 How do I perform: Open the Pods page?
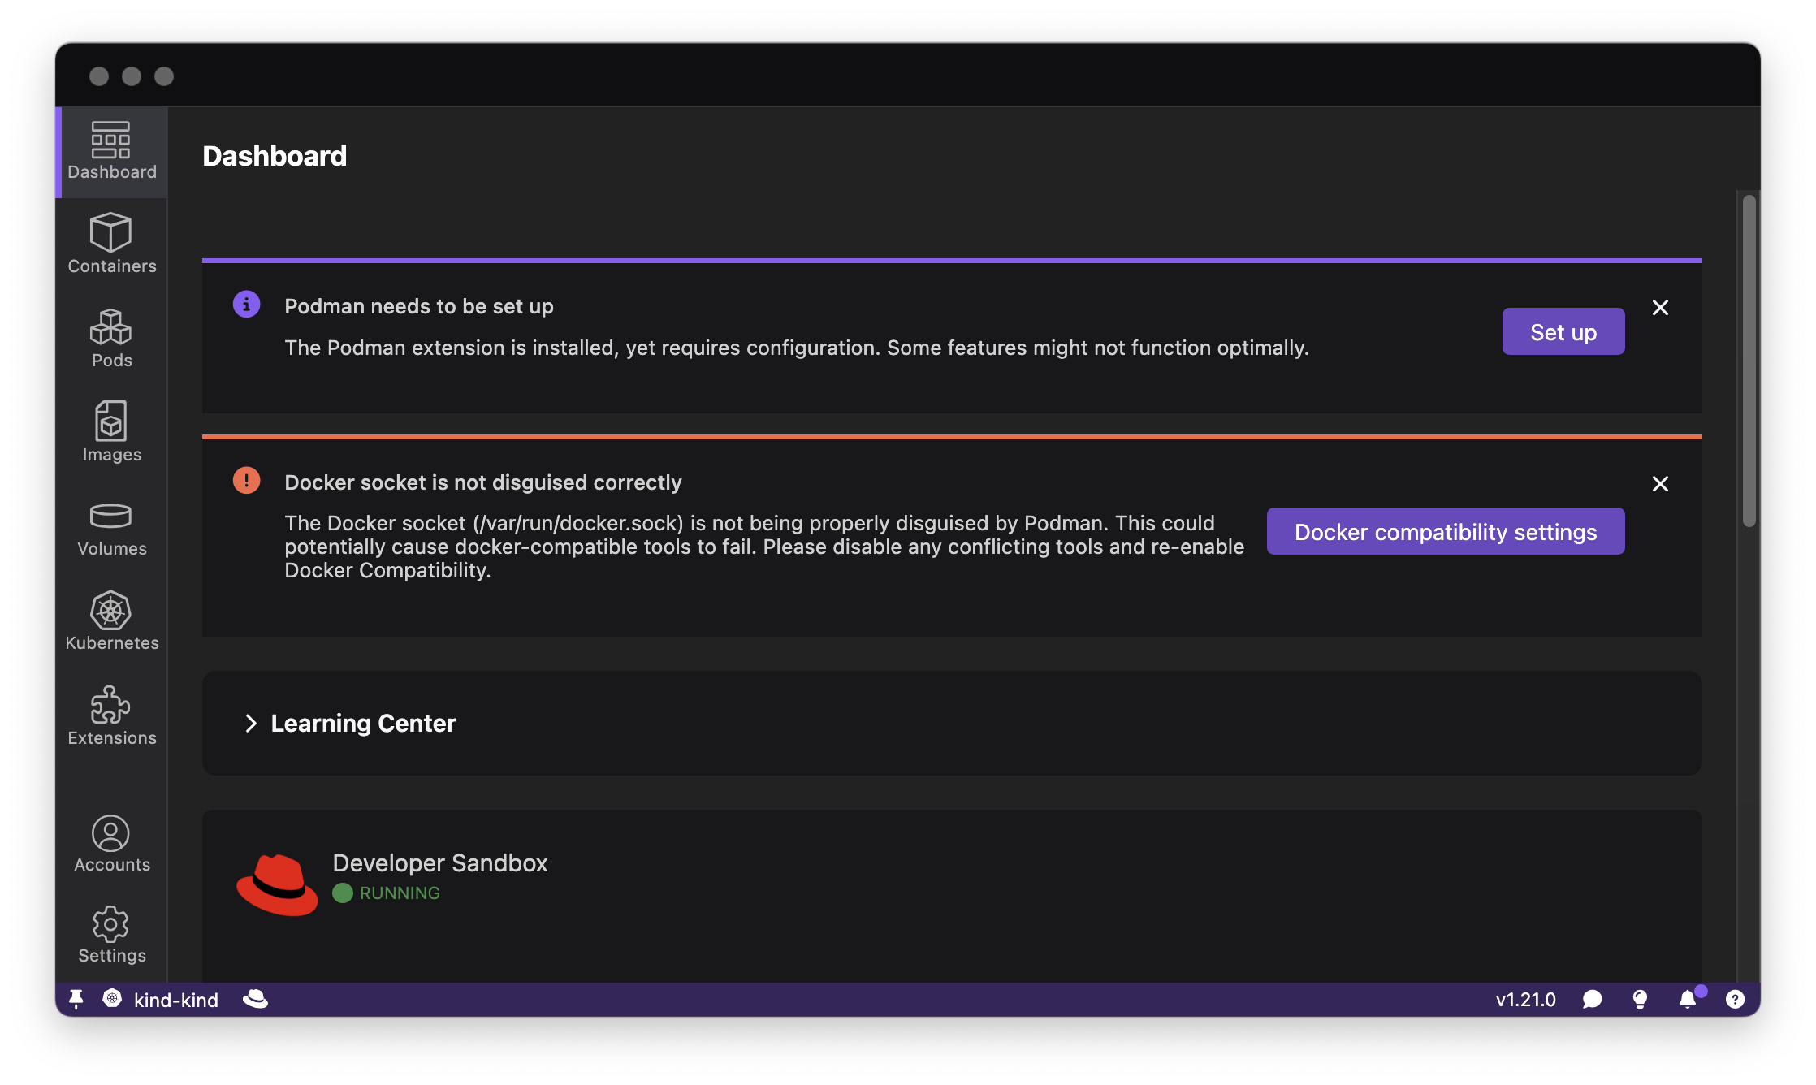coord(111,337)
